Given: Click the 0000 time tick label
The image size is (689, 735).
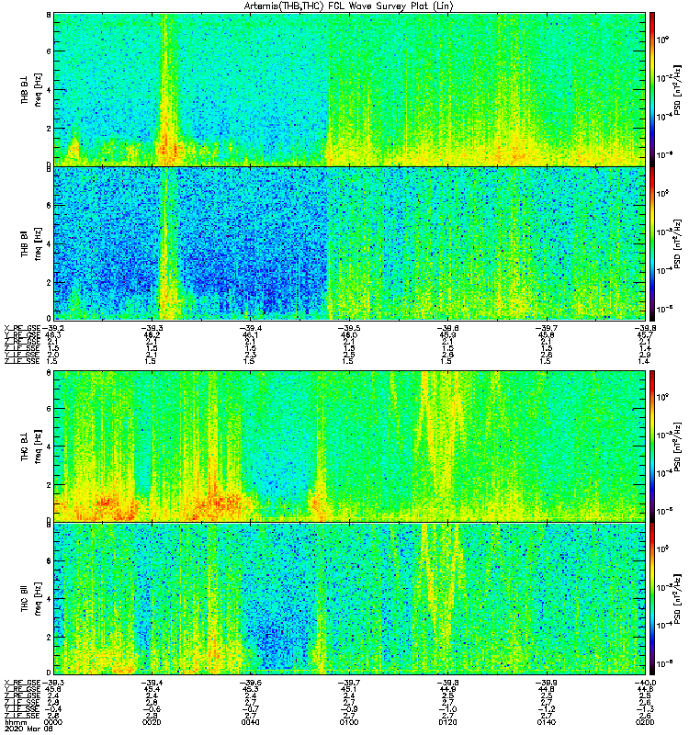Looking at the screenshot, I should pos(52,722).
